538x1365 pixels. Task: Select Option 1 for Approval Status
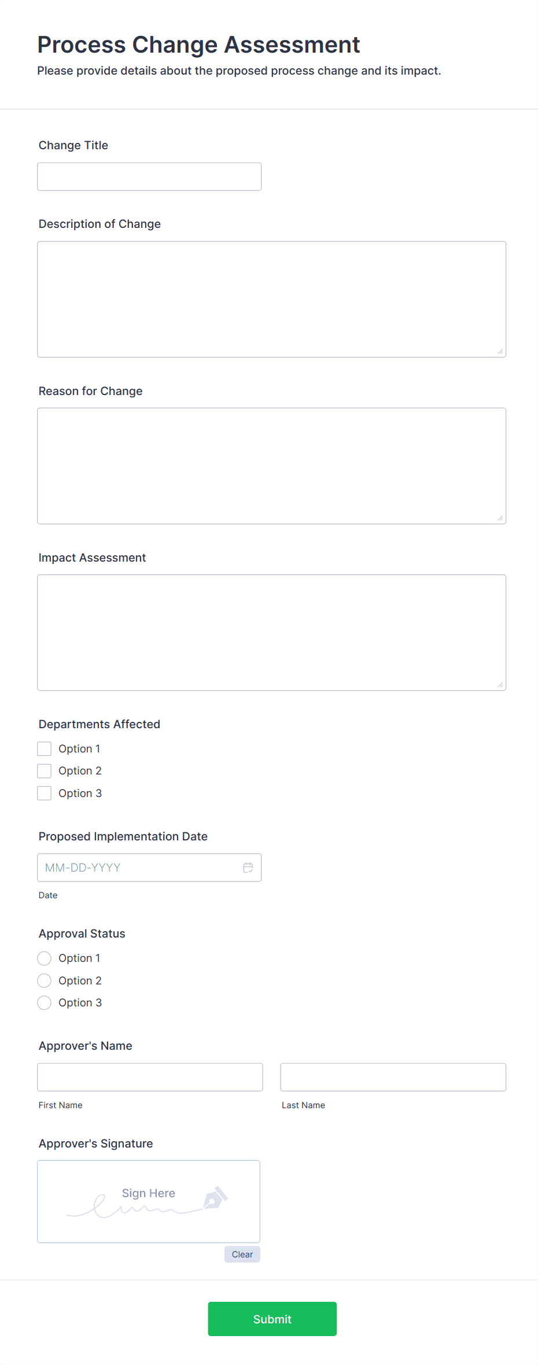(45, 958)
